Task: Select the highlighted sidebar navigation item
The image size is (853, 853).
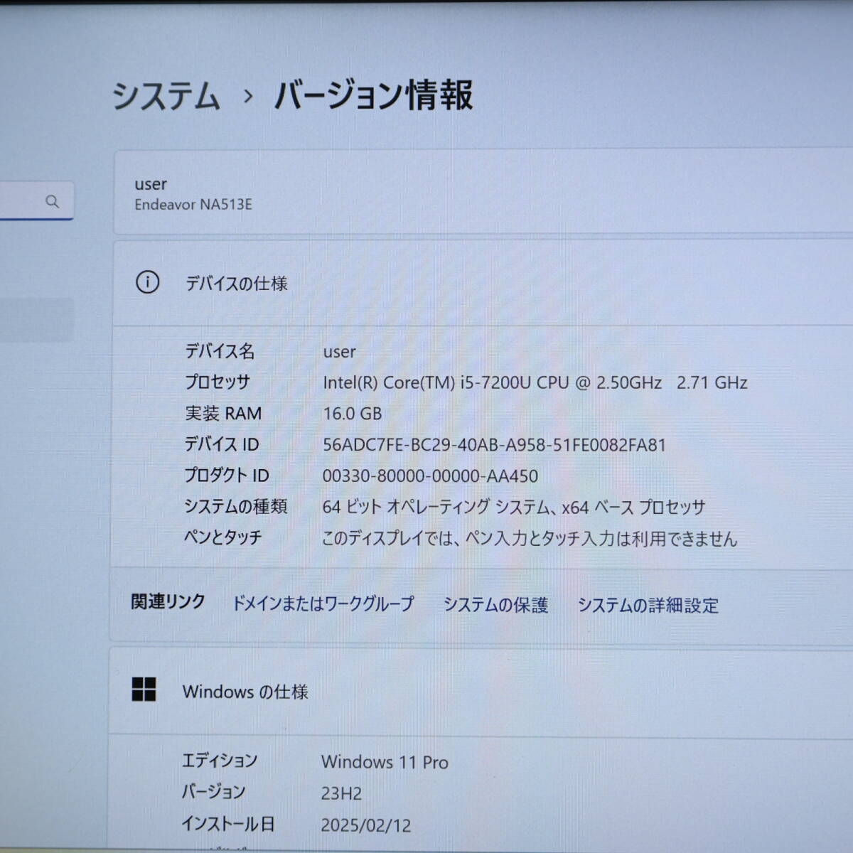Action: pos(37,320)
